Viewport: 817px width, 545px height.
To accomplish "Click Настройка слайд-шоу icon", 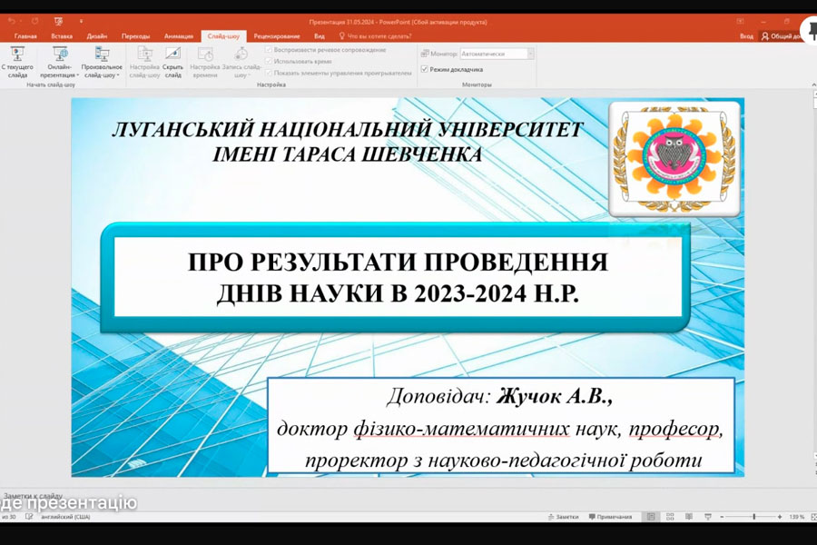I will point(144,54).
